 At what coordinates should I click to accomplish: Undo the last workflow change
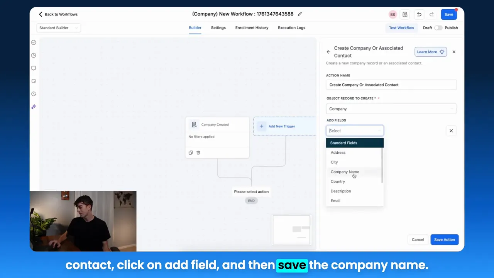click(419, 14)
